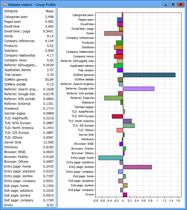Click the Mean column header
Image resolution: width=187 pixels, height=210 pixels.
click(49, 11)
